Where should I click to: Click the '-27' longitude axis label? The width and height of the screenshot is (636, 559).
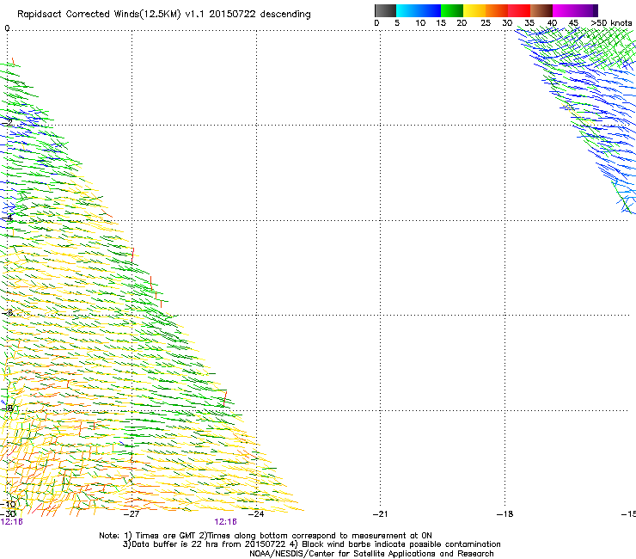click(131, 514)
